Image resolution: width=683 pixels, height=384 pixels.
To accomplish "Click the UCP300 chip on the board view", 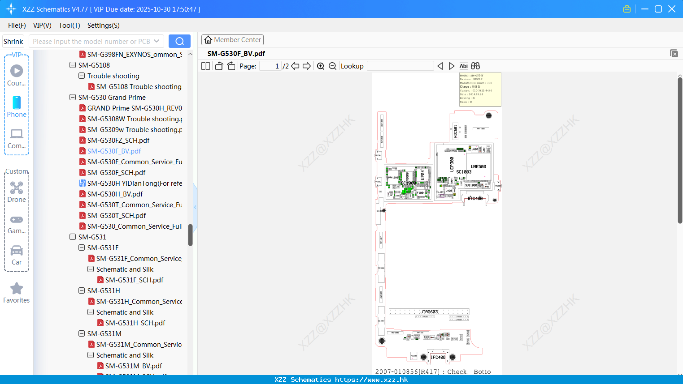I will 451,164.
